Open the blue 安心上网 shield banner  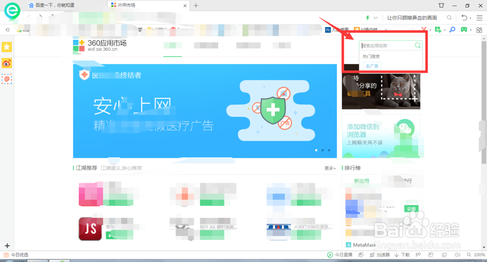(x=205, y=111)
